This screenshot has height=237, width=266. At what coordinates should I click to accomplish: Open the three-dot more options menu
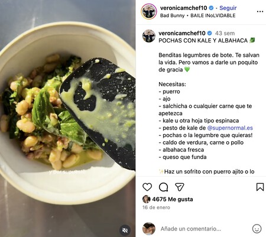[260, 11]
